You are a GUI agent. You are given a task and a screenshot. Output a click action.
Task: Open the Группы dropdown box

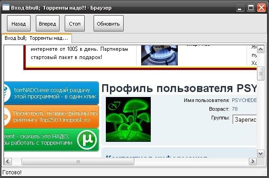(245, 119)
